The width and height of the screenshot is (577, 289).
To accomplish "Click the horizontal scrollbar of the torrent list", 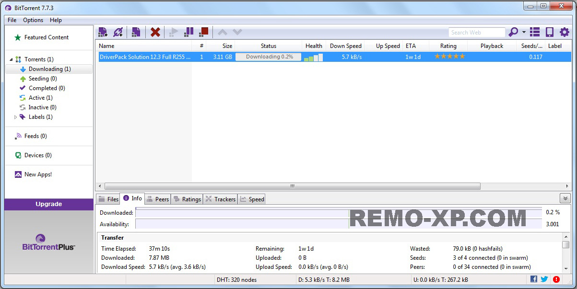I will pyautogui.click(x=292, y=186).
